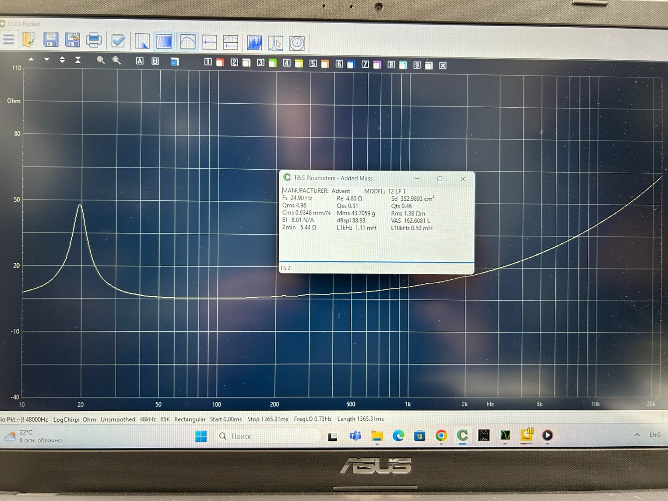
Task: Click the MANUFACTURER field in T&S Parameters
Action: pos(316,191)
